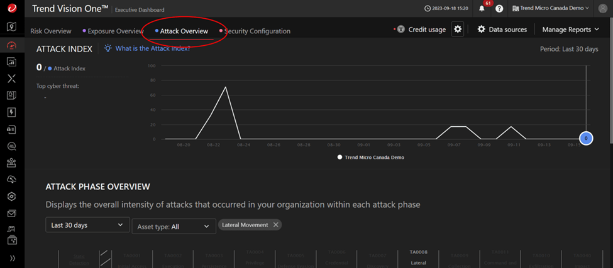Open the Trend Micro Canada Demo account dropdown
Image resolution: width=613 pixels, height=268 pixels.
(x=550, y=8)
